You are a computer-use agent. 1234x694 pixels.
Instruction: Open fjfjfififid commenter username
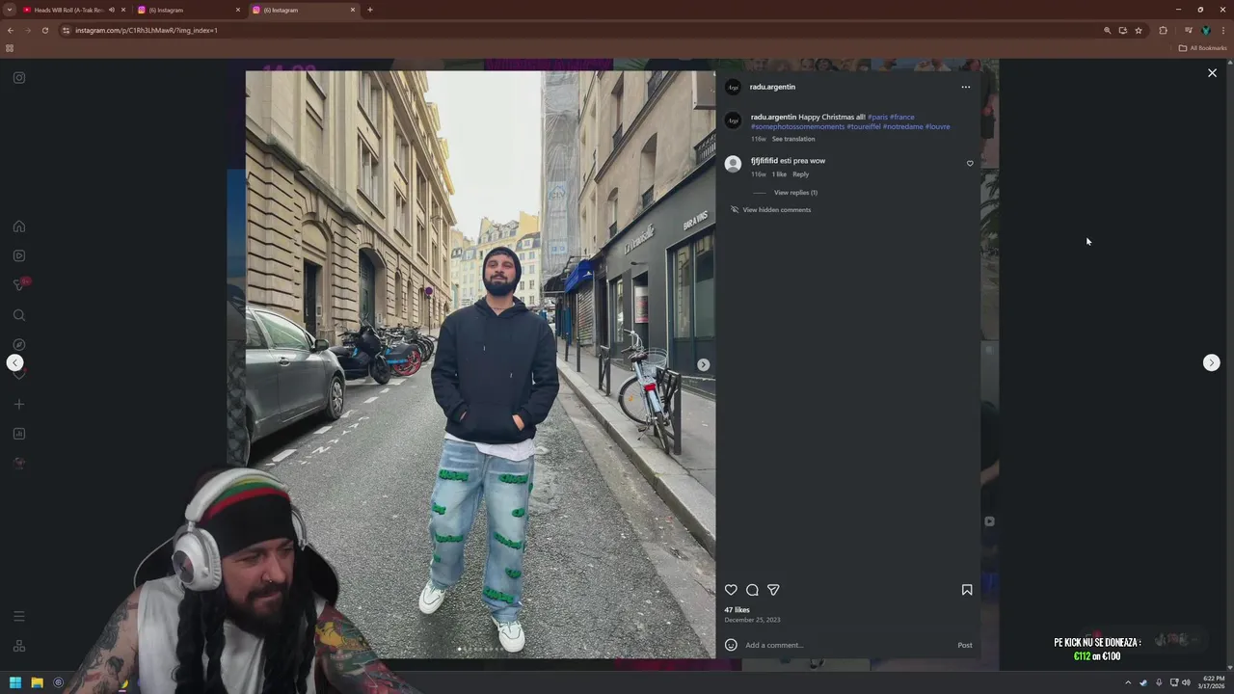(x=764, y=161)
